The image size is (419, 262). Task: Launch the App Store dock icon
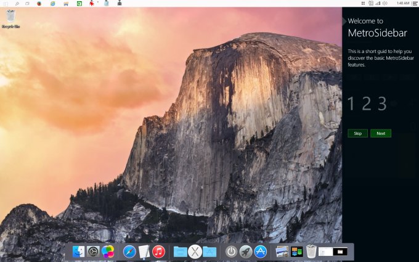click(261, 252)
